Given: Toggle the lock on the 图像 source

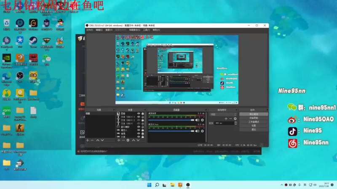Looking at the screenshot, I should tap(143, 113).
